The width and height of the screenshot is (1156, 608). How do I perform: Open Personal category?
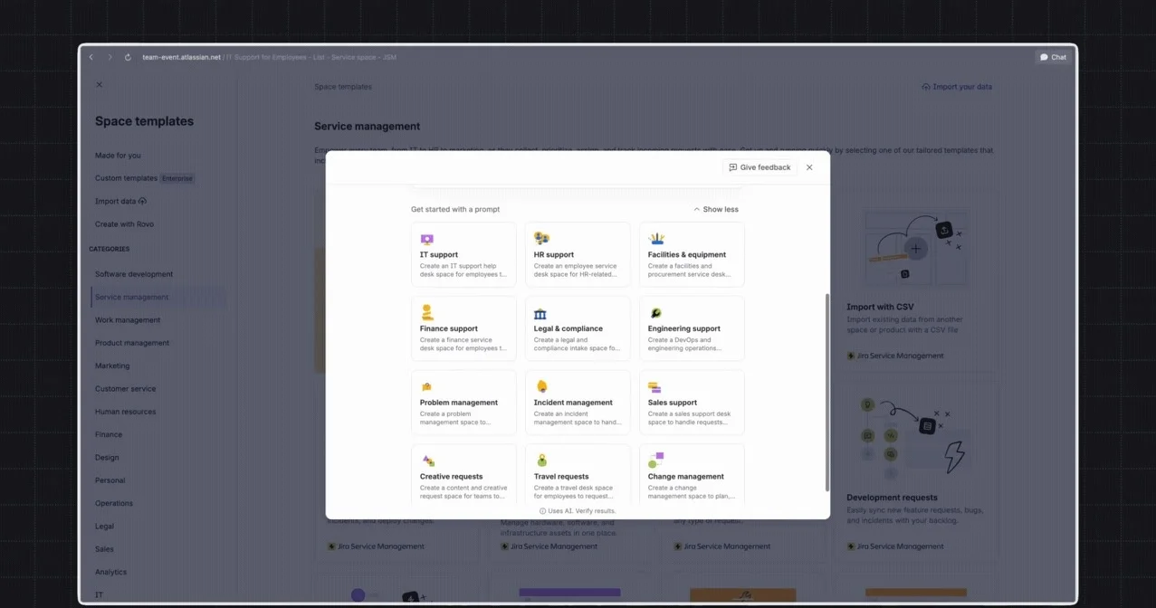(110, 480)
